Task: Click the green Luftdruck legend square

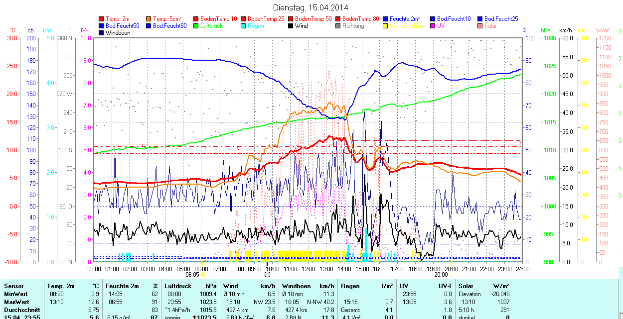Action: pyautogui.click(x=196, y=26)
